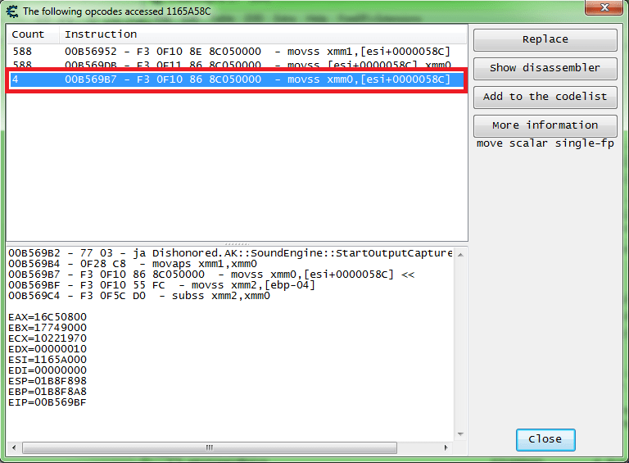629x463 pixels.
Task: Click the vertical scrollbar up arrow
Action: pyautogui.click(x=460, y=254)
